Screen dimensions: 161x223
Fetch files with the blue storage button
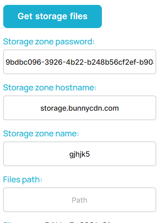click(x=53, y=16)
